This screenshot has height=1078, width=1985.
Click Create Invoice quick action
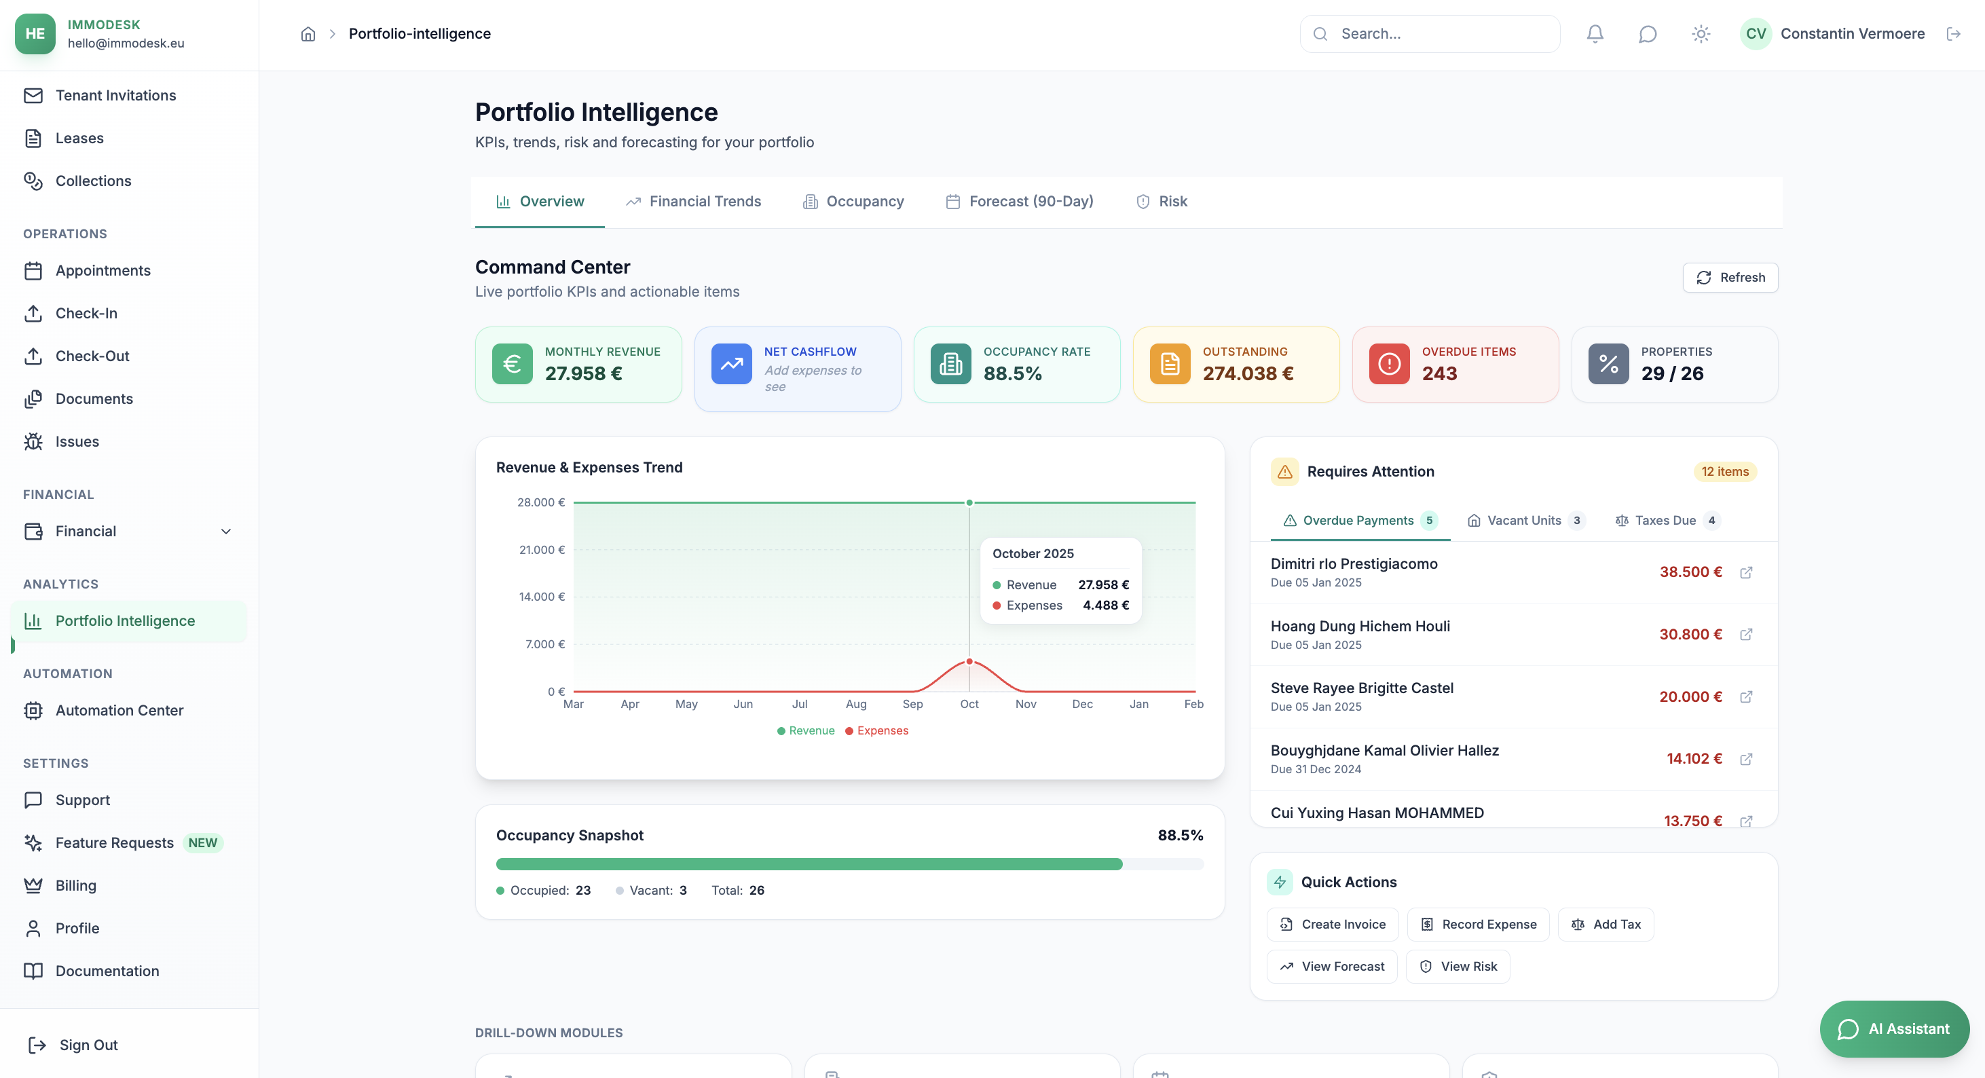tap(1333, 924)
